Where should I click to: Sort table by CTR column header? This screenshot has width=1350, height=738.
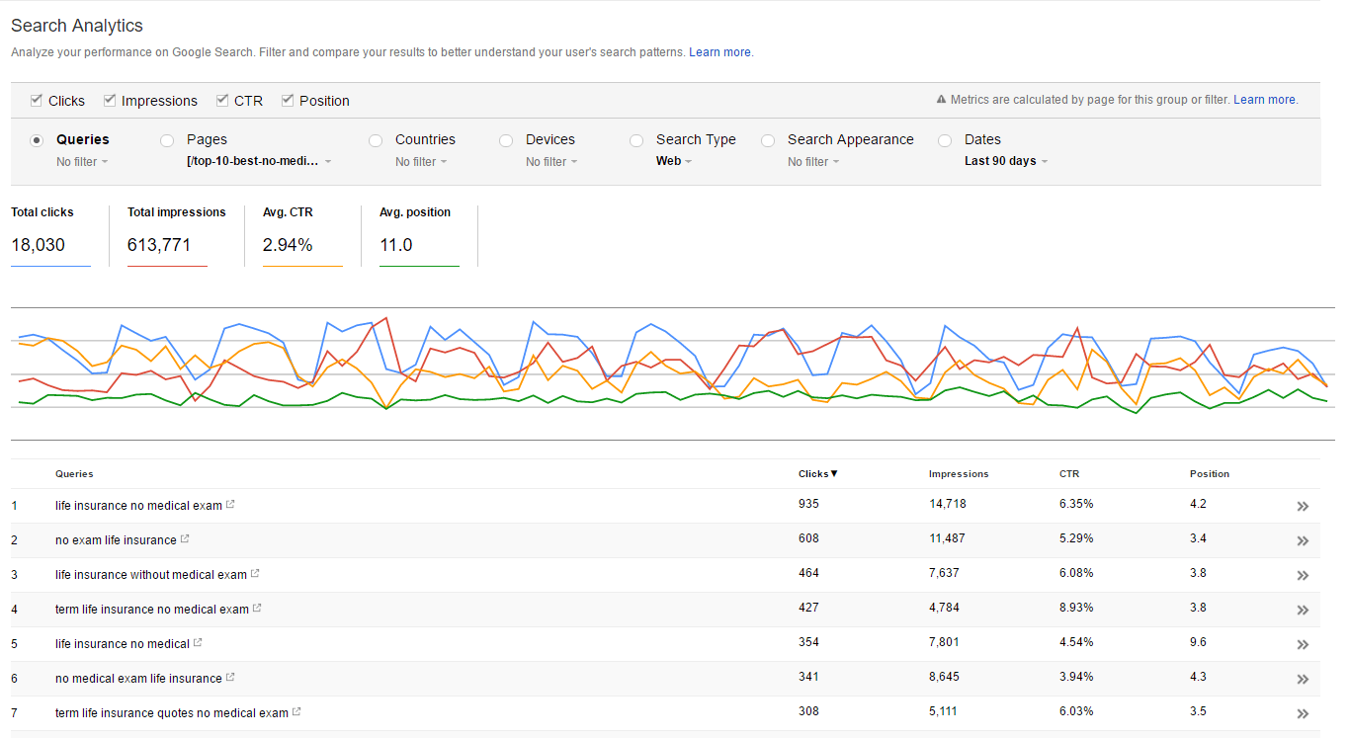[x=1069, y=474]
